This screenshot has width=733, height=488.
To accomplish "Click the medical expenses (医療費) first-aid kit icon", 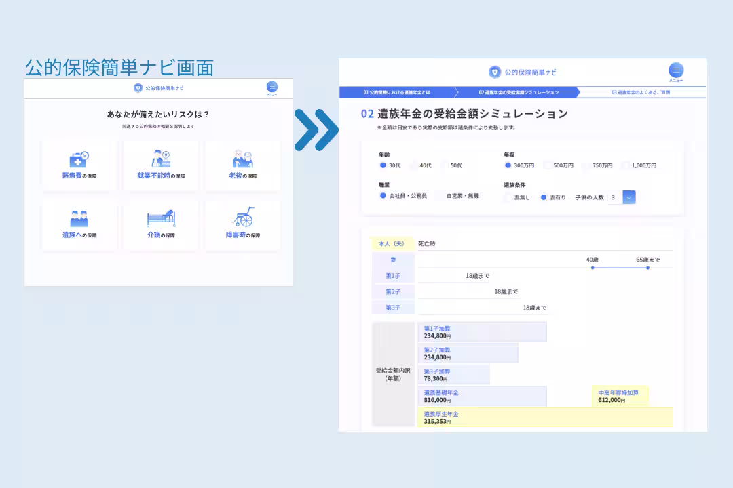I will (79, 160).
